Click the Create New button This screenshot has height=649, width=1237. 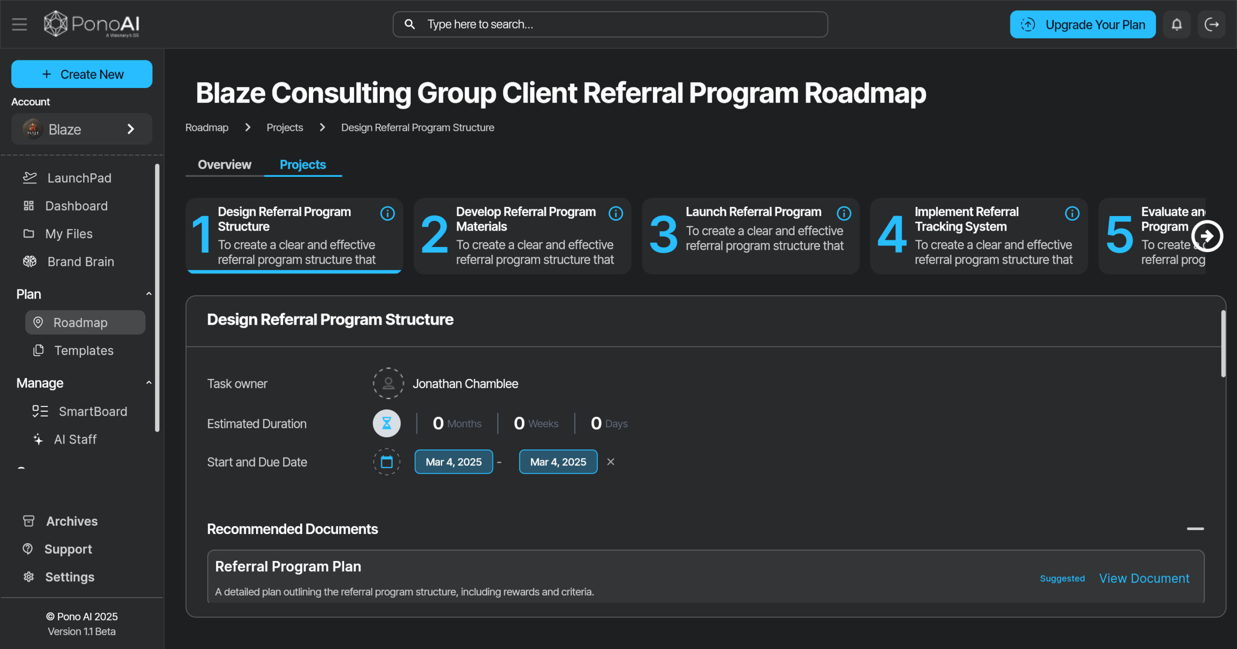point(82,74)
